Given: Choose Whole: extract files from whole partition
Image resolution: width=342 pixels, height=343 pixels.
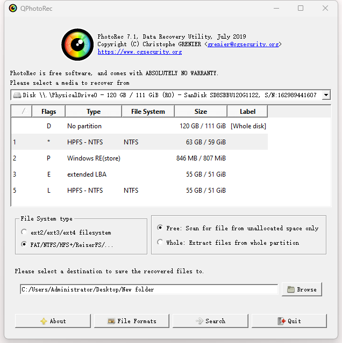Looking at the screenshot, I should coord(160,243).
